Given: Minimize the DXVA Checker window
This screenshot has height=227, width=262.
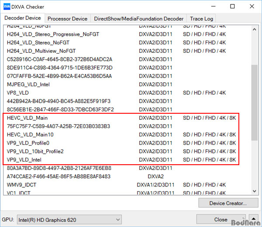Looking at the screenshot, I should (212, 7).
